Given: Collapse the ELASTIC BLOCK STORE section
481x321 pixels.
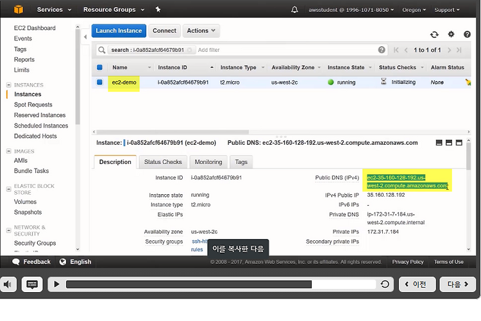Looking at the screenshot, I should coord(8,189).
